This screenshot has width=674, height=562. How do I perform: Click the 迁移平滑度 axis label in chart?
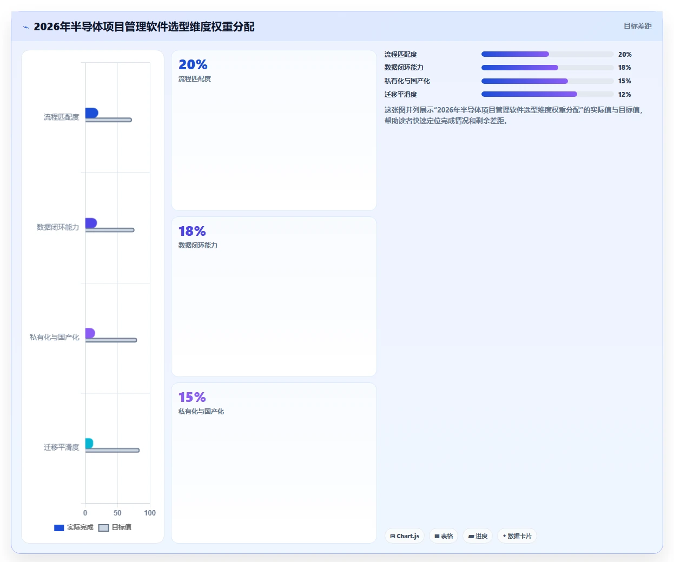coord(61,447)
